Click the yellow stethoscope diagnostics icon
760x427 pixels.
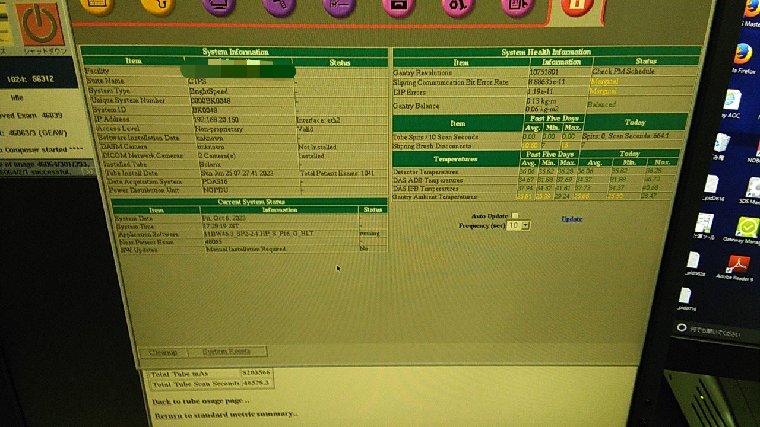(158, 5)
